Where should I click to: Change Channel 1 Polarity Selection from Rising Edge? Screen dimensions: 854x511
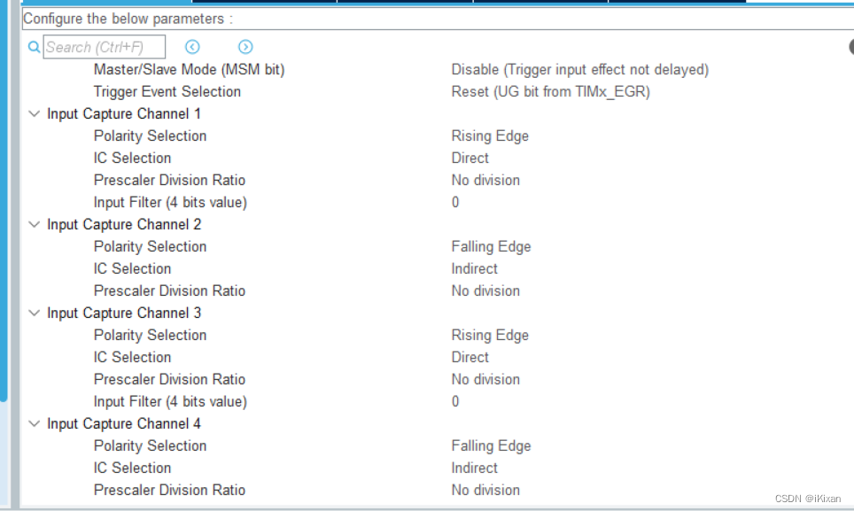tap(490, 135)
